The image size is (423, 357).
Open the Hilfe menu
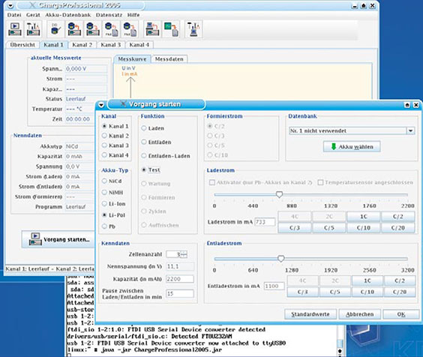[x=133, y=15]
